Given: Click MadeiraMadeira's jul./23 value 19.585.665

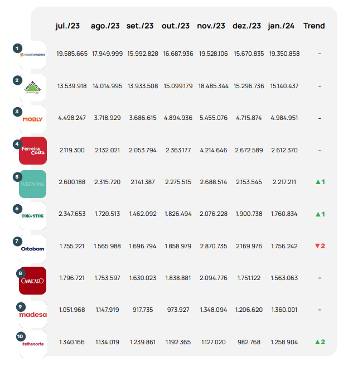Looking at the screenshot, I should pos(72,54).
